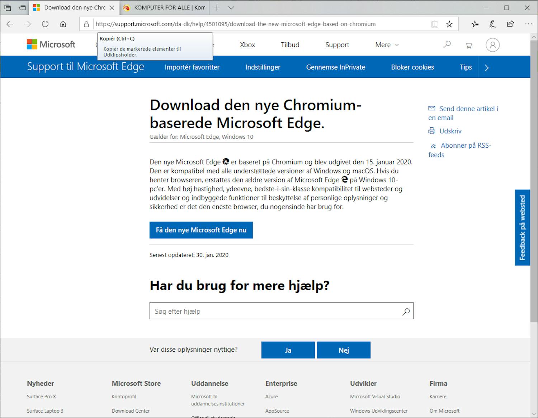This screenshot has width=538, height=418.
Task: Open Kontoprofil footer link
Action: (x=124, y=396)
